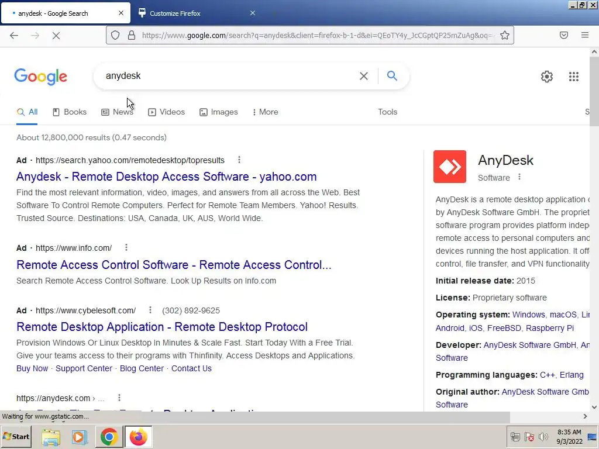Open the Tools search options
Image resolution: width=599 pixels, height=449 pixels.
click(x=387, y=112)
